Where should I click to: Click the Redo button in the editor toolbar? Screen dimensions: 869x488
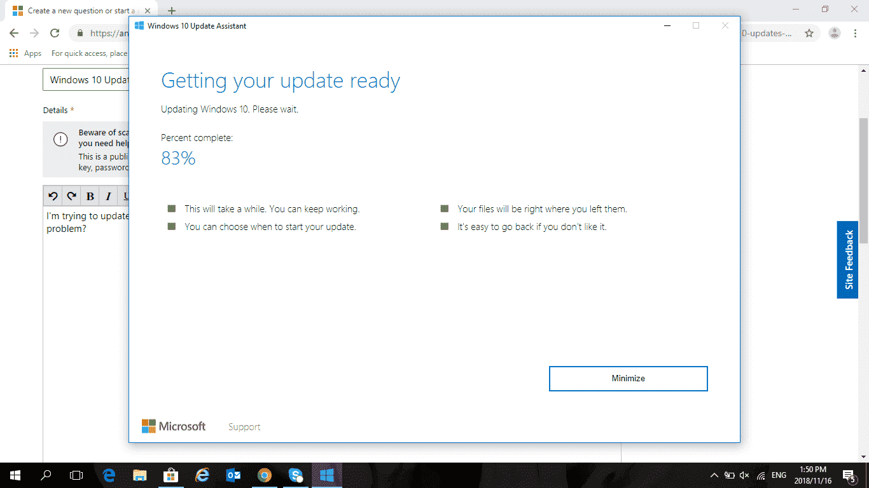tap(71, 196)
